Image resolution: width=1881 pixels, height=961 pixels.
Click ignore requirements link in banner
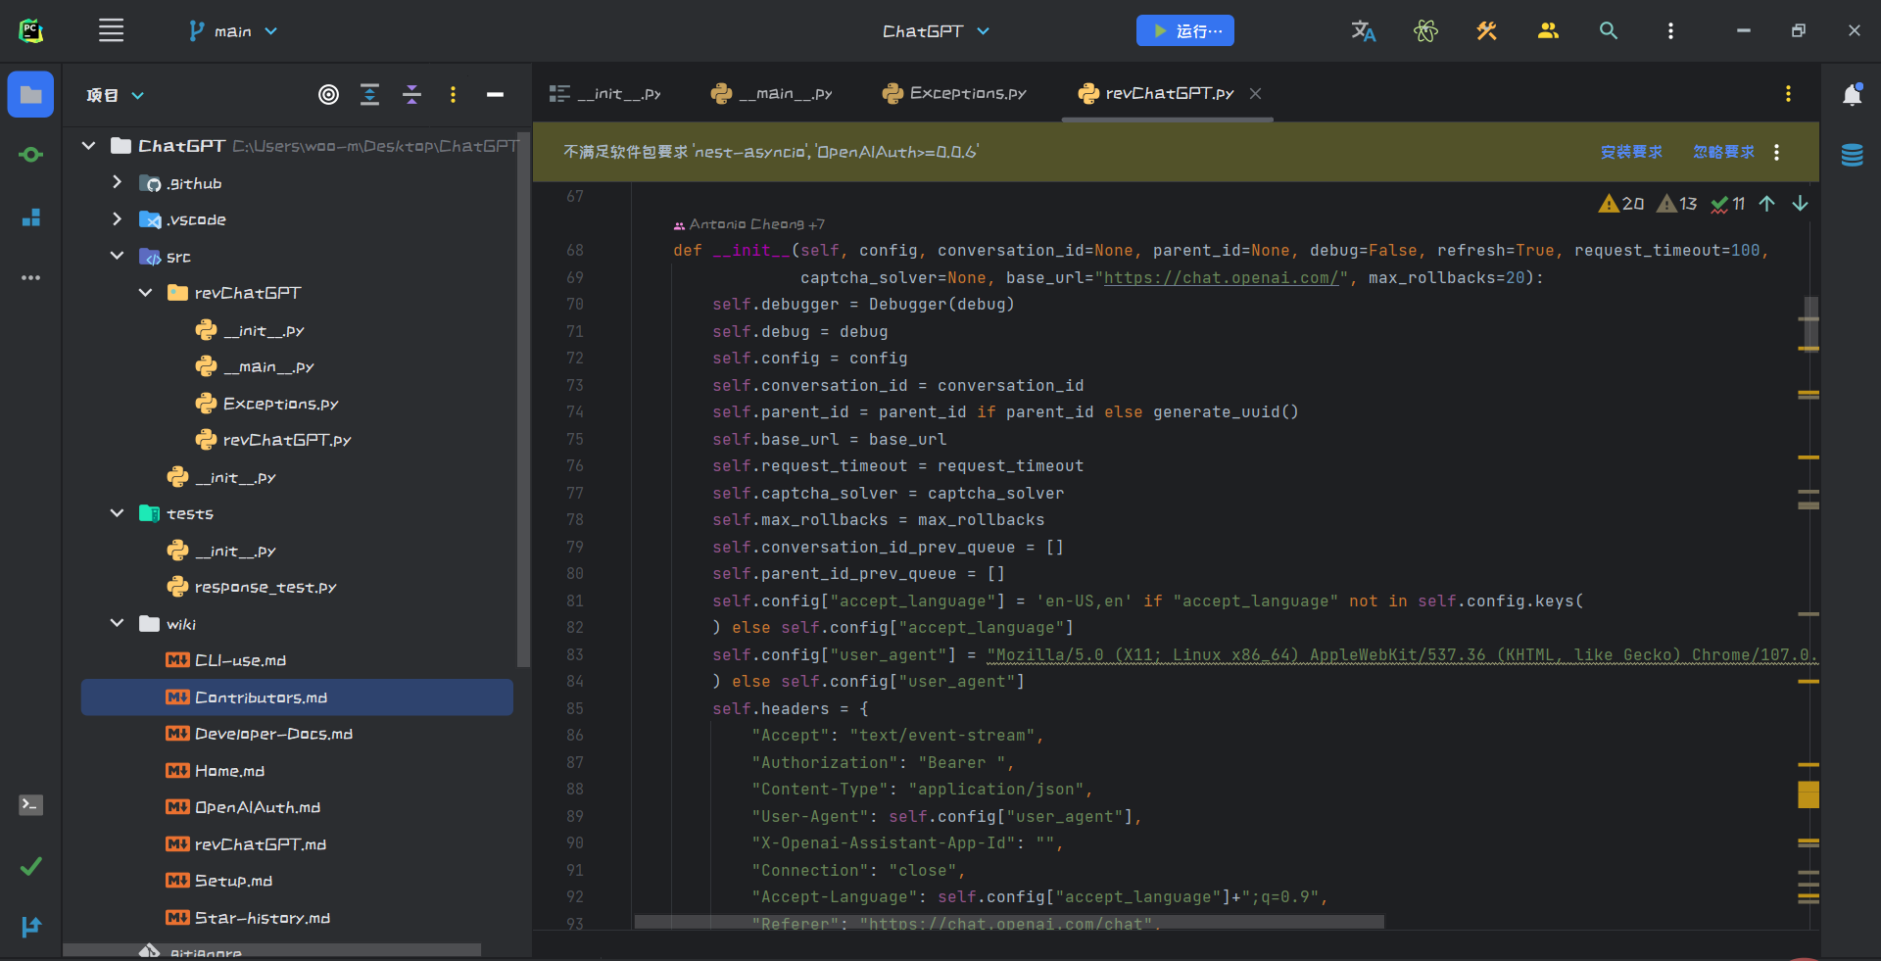click(x=1723, y=152)
